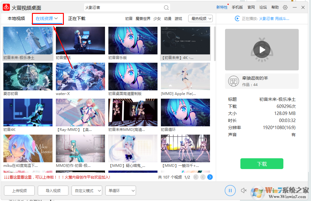This screenshot has height=201, width=311.
Task: Open the 帮助 link
Action: [x=275, y=7]
